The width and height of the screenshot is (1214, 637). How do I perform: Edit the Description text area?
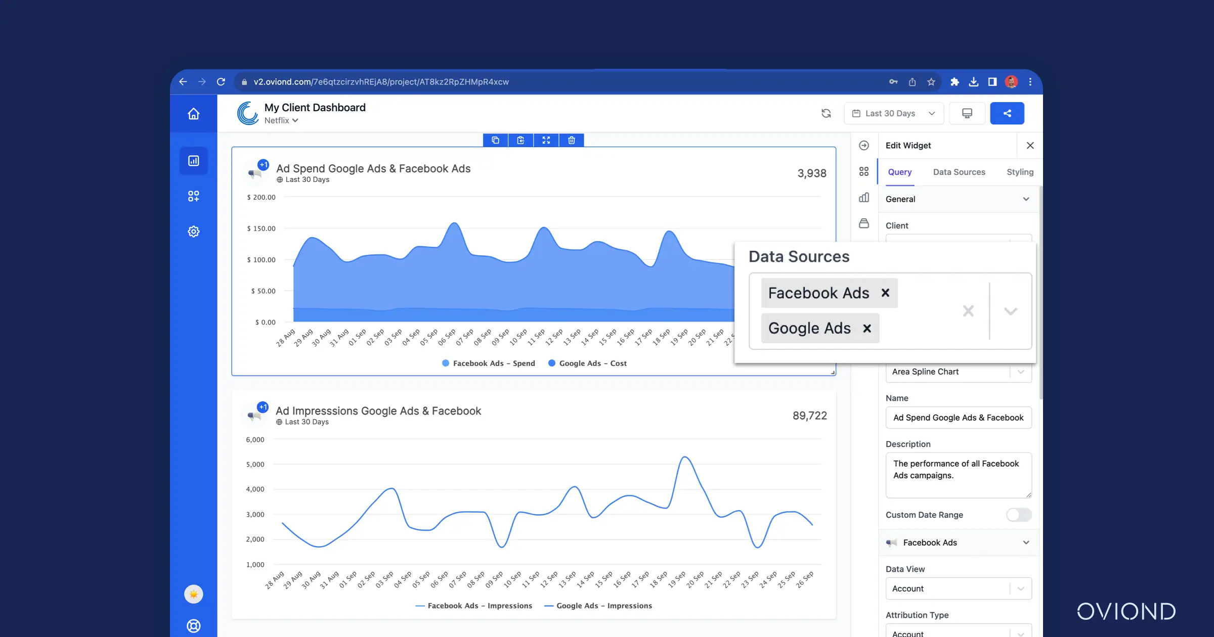coord(959,475)
